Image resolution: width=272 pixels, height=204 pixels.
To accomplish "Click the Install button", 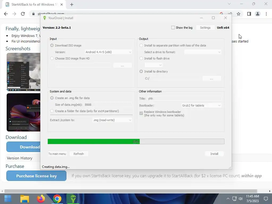I will click(214, 154).
